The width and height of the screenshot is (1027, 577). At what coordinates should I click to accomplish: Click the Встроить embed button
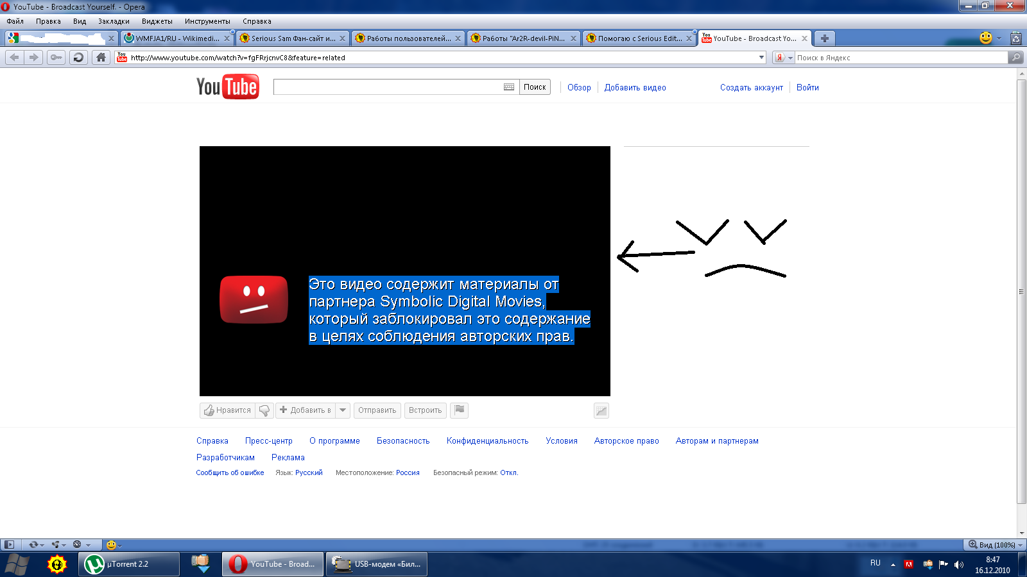point(426,410)
